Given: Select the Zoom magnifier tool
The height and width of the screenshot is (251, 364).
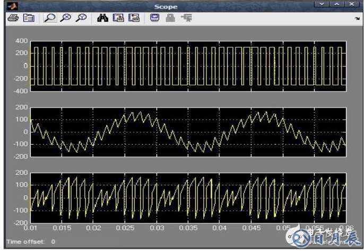Looking at the screenshot, I should (x=49, y=18).
